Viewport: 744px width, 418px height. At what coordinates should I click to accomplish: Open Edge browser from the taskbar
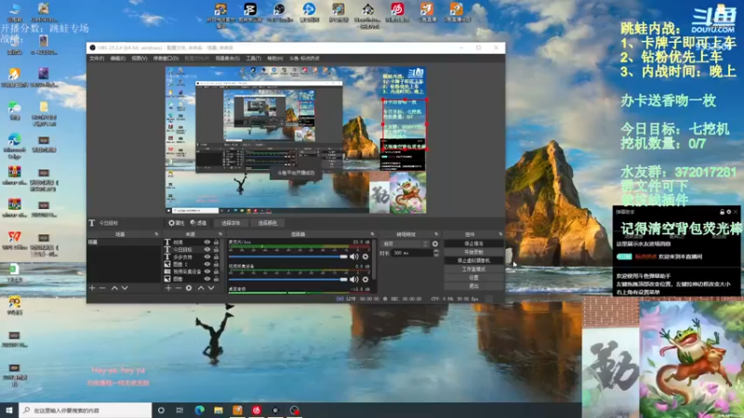click(199, 410)
